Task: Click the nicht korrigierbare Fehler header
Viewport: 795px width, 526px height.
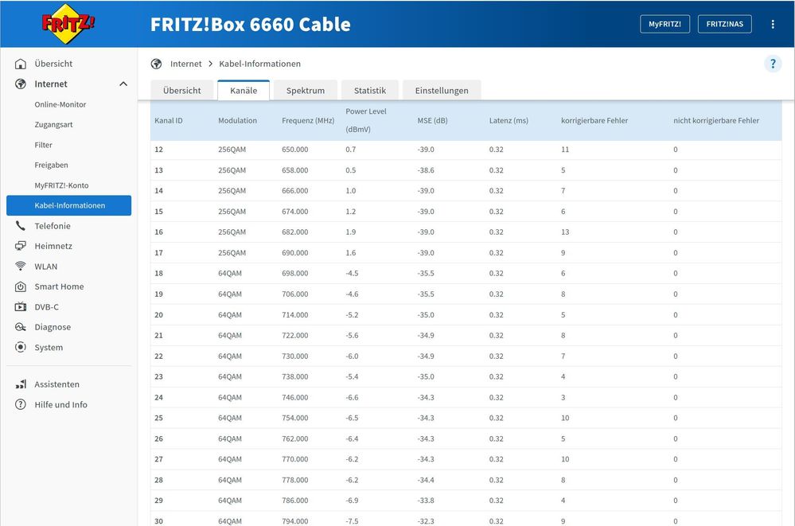Action: coord(716,120)
